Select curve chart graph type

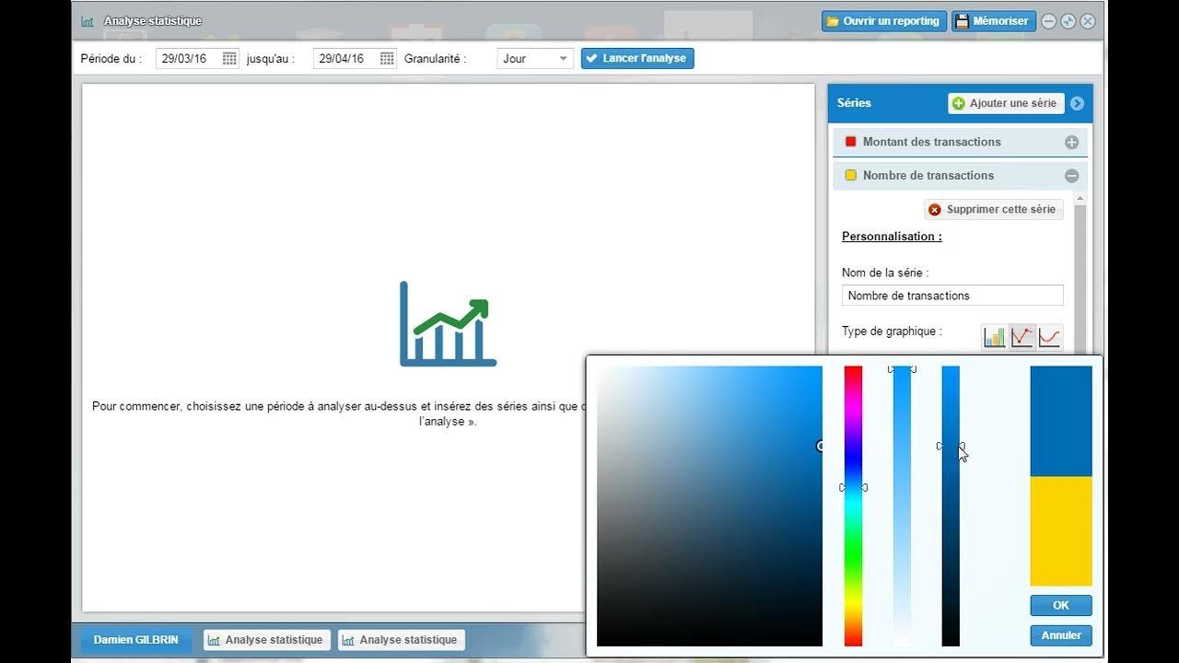coord(1049,337)
